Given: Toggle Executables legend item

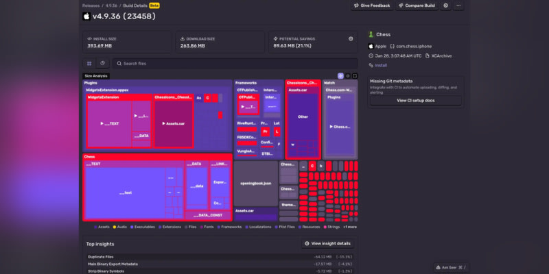Looking at the screenshot, I should coord(143,227).
